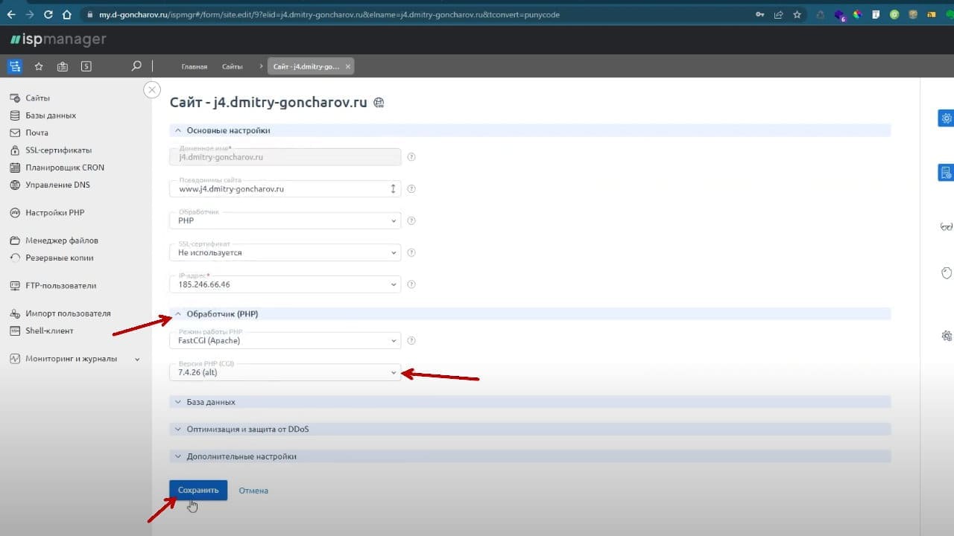Open Почта in sidebar
The height and width of the screenshot is (536, 954).
click(37, 133)
